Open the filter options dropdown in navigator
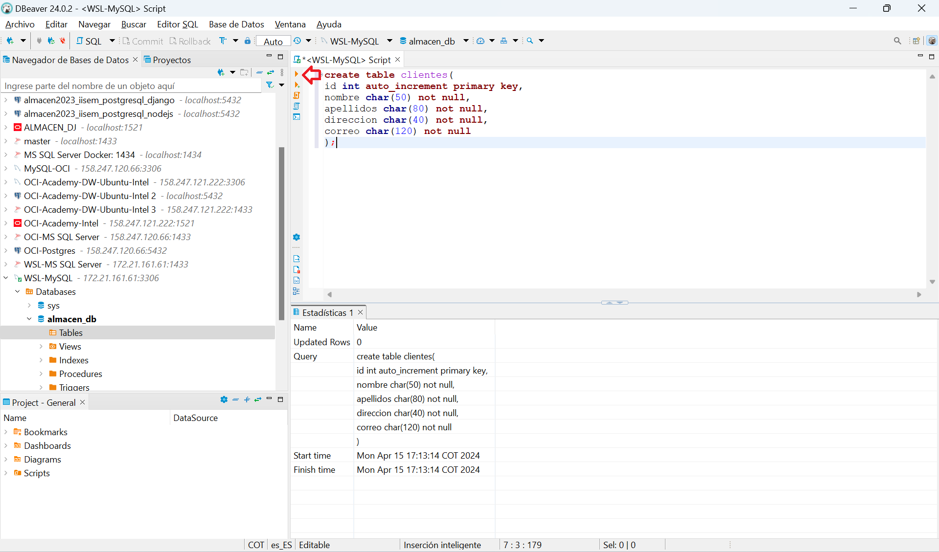This screenshot has width=939, height=552. 281,85
